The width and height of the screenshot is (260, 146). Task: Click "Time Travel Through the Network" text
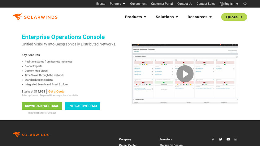coord(44,75)
